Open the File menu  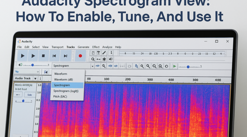[19, 47]
